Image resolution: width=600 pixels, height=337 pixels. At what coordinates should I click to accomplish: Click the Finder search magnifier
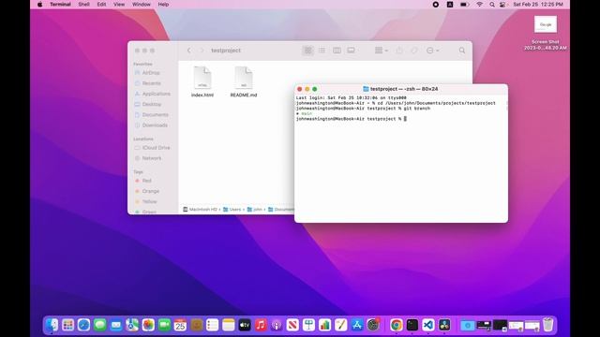(x=462, y=51)
